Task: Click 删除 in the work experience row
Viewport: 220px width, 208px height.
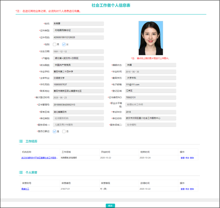Action: click(x=192, y=158)
